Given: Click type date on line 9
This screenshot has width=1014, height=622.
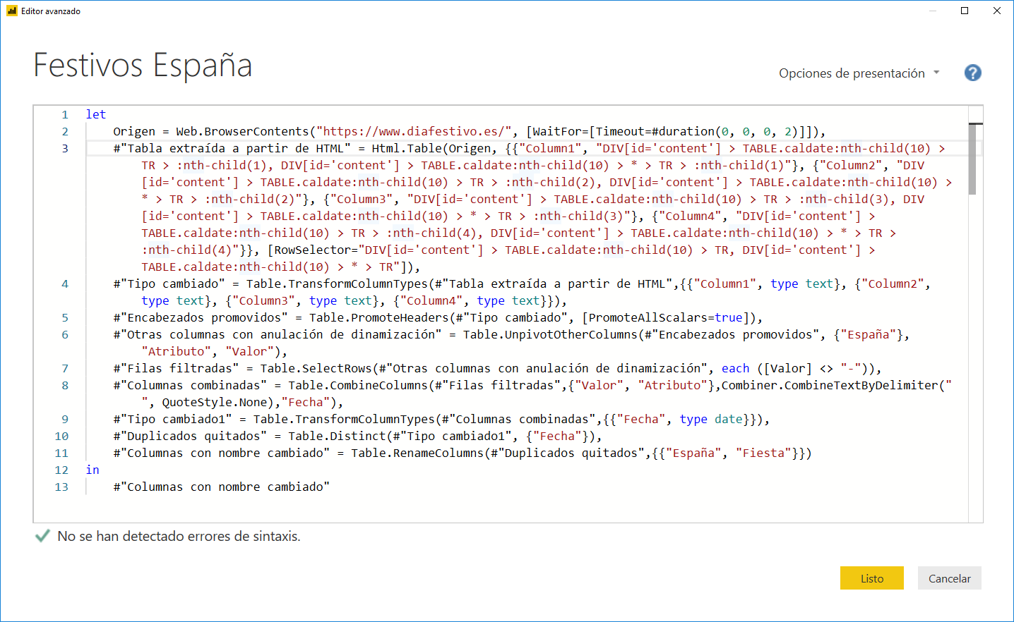Looking at the screenshot, I should (710, 418).
